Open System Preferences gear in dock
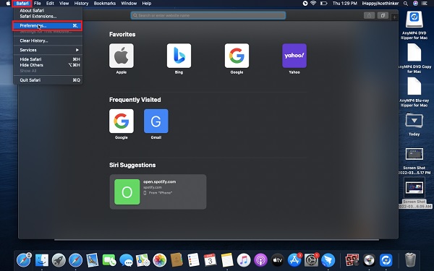Image resolution: width=434 pixels, height=271 pixels. (311, 260)
